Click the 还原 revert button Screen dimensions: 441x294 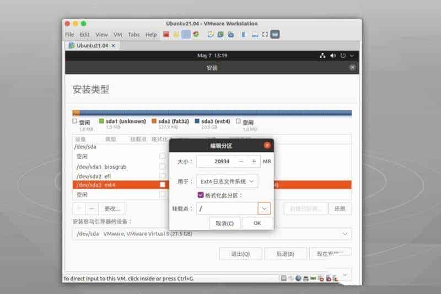(x=340, y=209)
